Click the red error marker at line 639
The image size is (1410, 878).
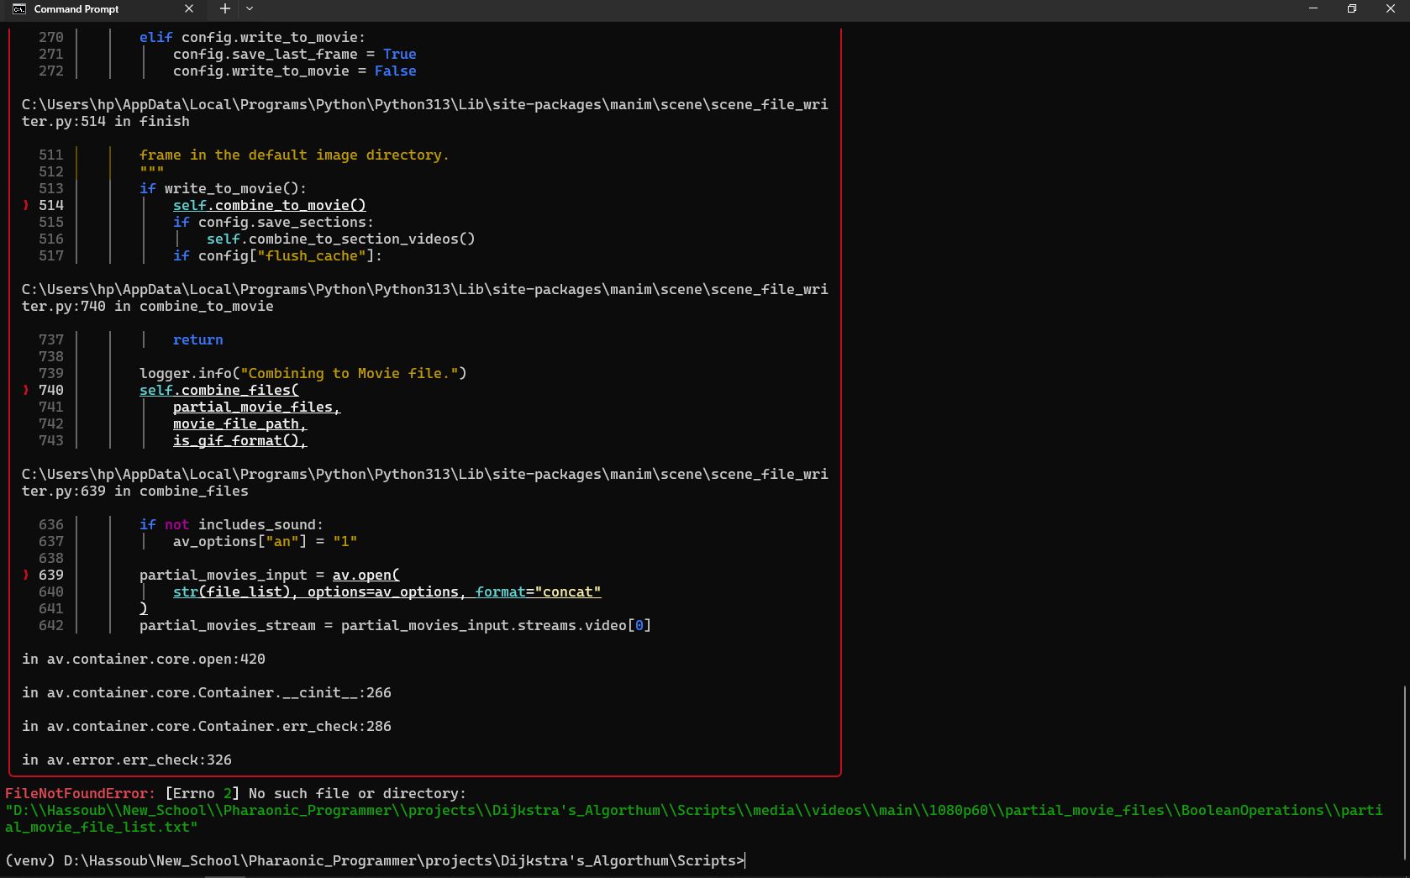[26, 575]
